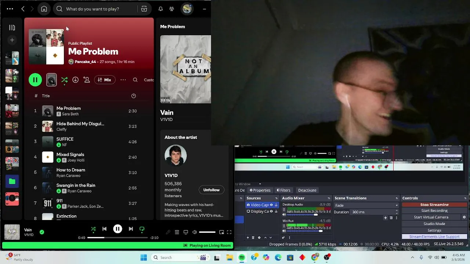The height and width of the screenshot is (264, 470).
Task: Toggle shuffle in playlist header
Action: pos(64,80)
